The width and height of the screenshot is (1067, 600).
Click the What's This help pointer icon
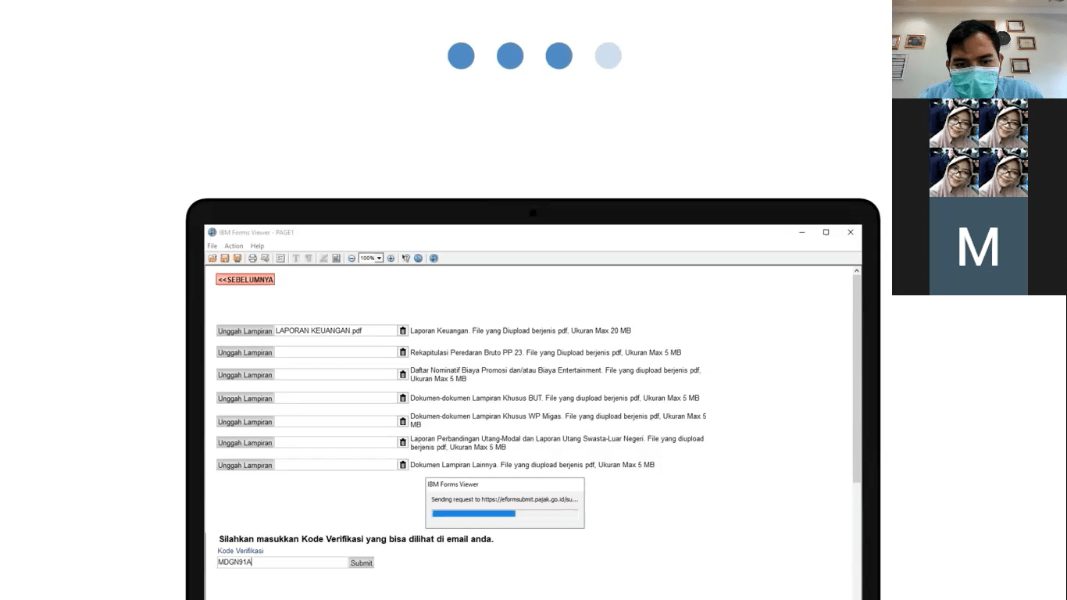coord(405,259)
